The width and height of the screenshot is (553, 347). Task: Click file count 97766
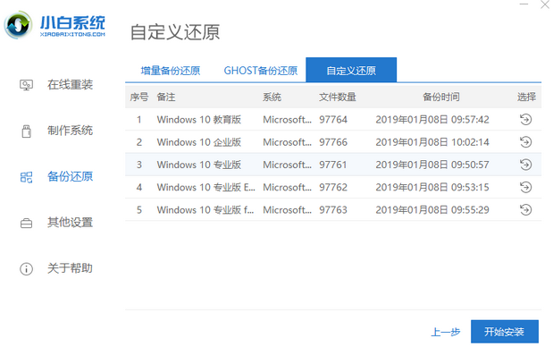coord(333,142)
